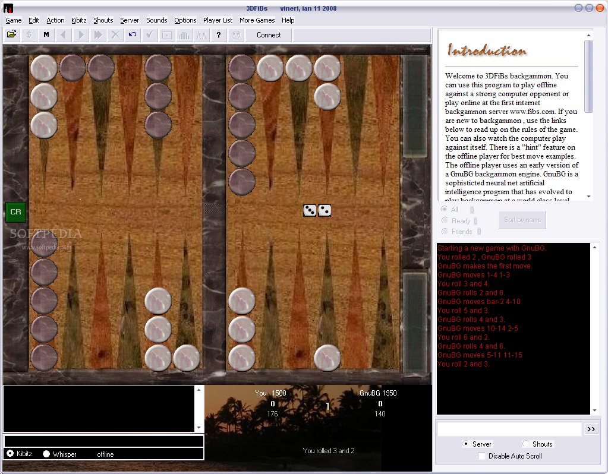Click Introduction panel scroll up arrow
608x474 pixels.
(588, 35)
